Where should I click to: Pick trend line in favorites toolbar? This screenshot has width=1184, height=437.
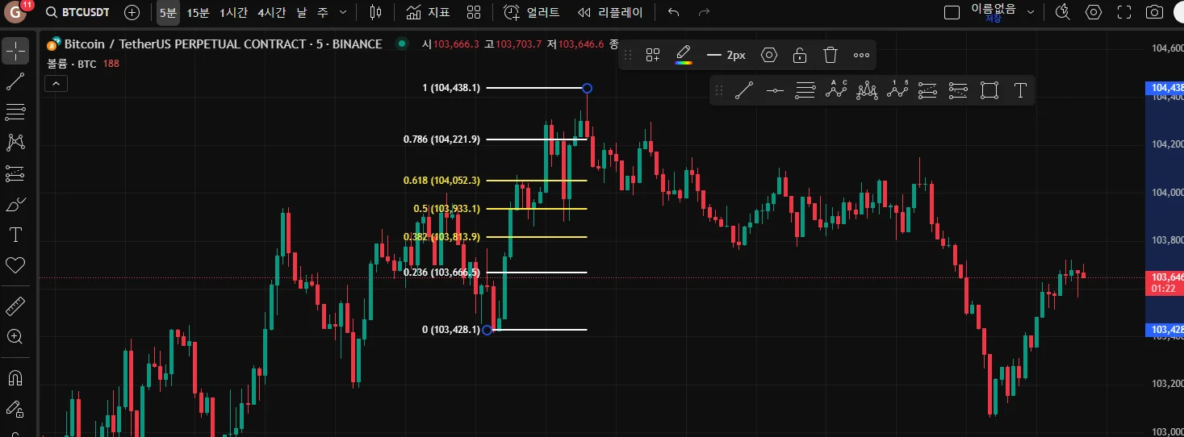[x=744, y=90]
